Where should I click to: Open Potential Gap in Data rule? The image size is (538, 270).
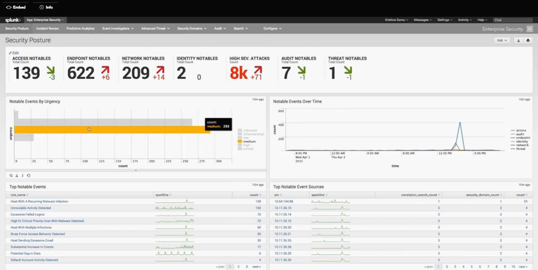click(x=26, y=253)
